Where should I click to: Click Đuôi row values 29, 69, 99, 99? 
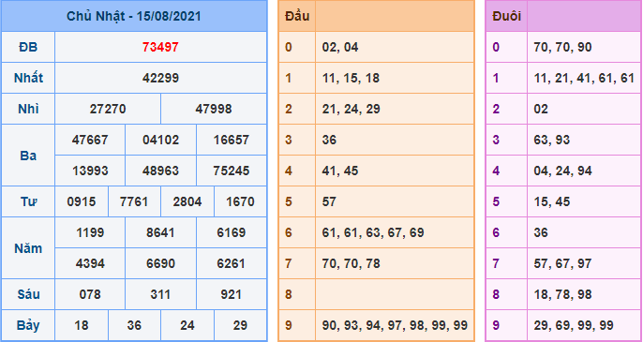pos(574,325)
